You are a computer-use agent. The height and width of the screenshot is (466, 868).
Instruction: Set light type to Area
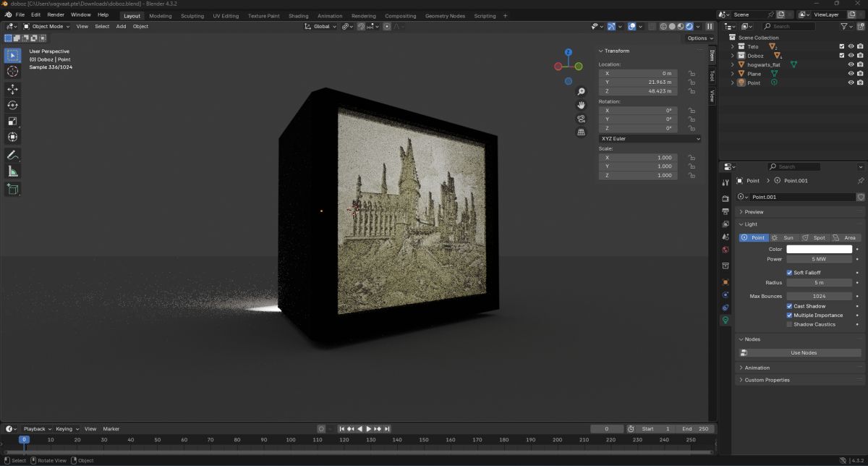tap(846, 237)
